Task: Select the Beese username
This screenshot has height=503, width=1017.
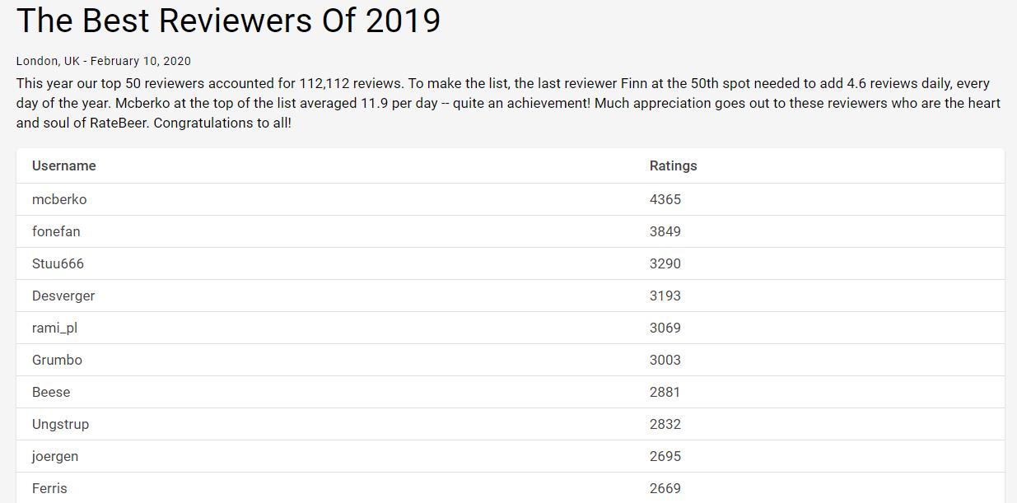Action: 51,392
